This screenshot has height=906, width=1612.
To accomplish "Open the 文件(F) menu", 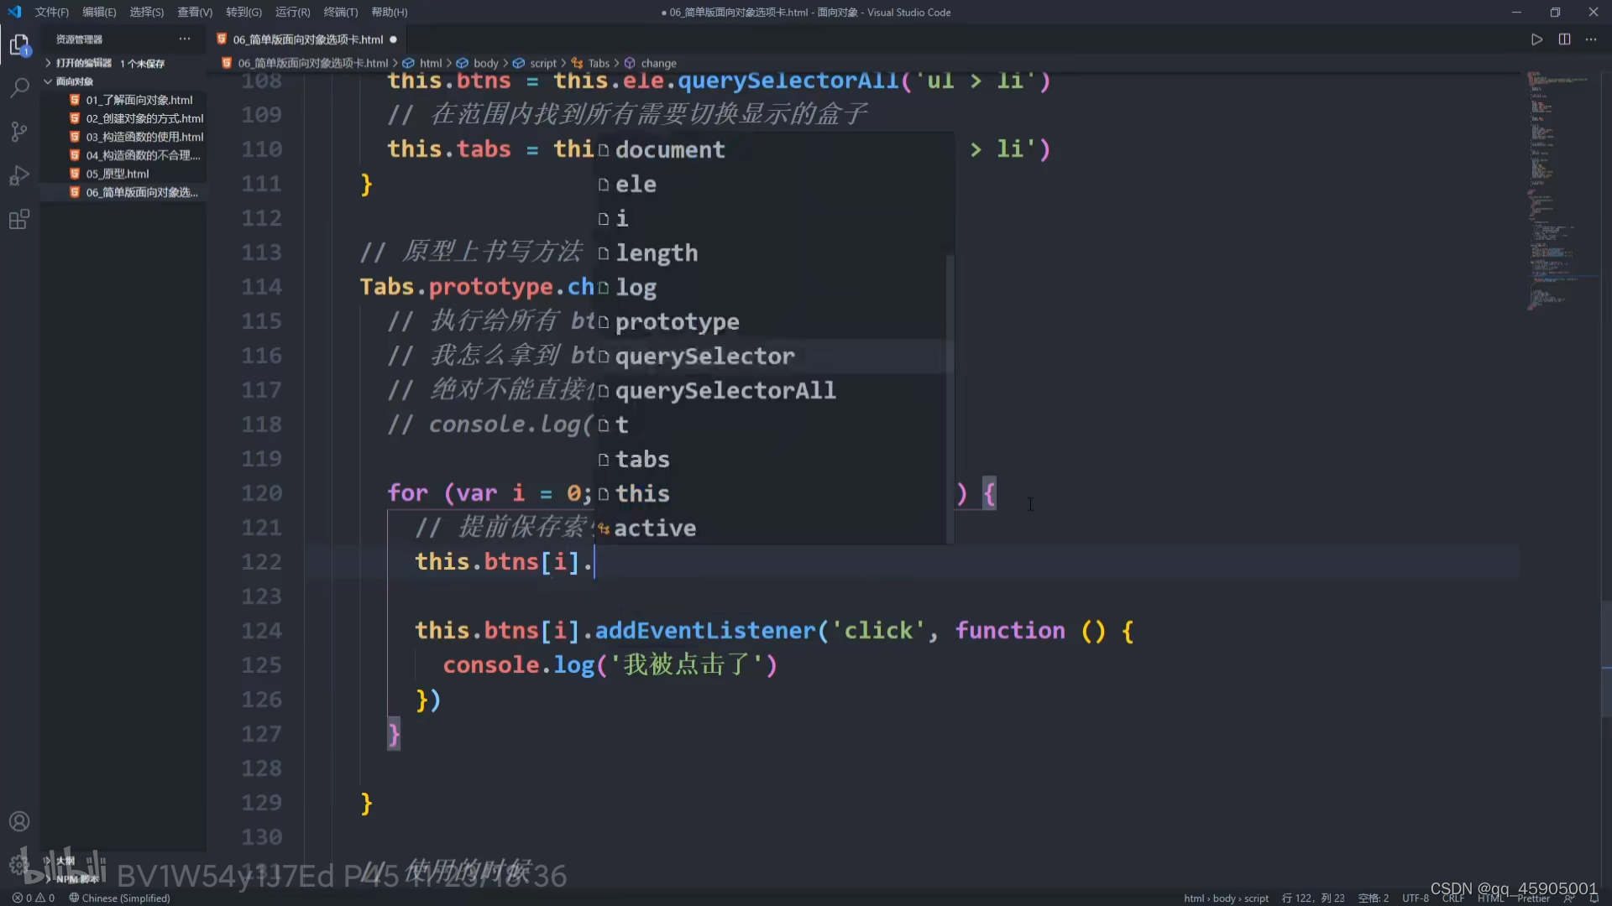I will (x=51, y=12).
